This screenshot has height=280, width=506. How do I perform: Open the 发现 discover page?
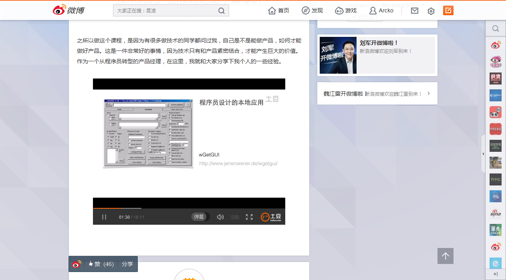[312, 10]
